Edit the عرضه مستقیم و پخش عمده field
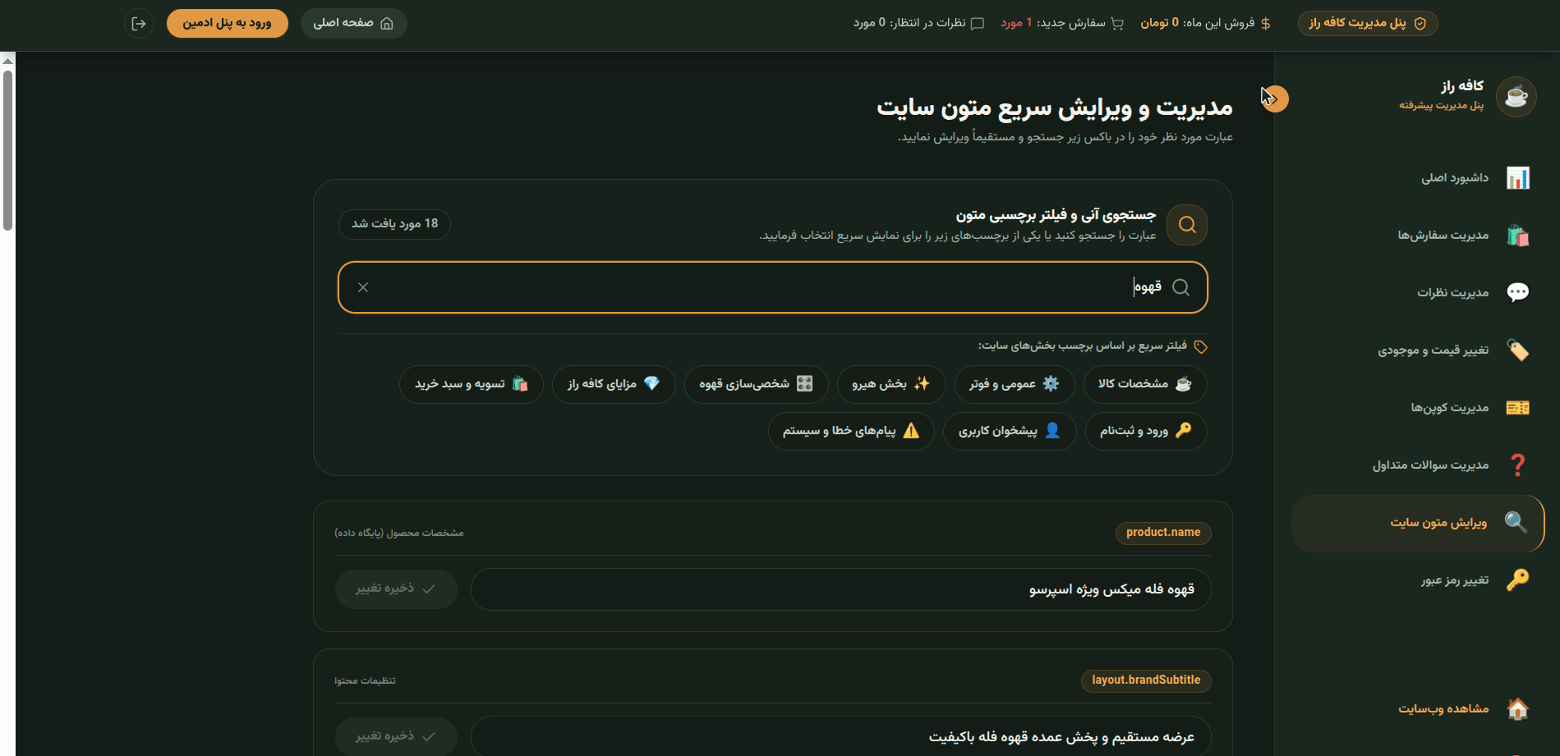The height and width of the screenshot is (756, 1560). click(x=840, y=737)
